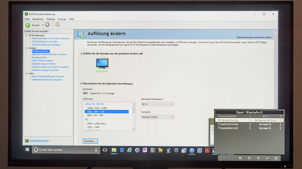This screenshot has height=169, width=302.
Task: Go back with the green Zurück arrow
Action: click(x=28, y=25)
